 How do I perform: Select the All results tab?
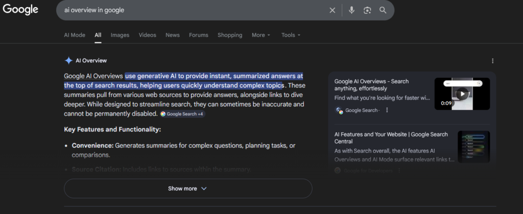click(x=98, y=35)
